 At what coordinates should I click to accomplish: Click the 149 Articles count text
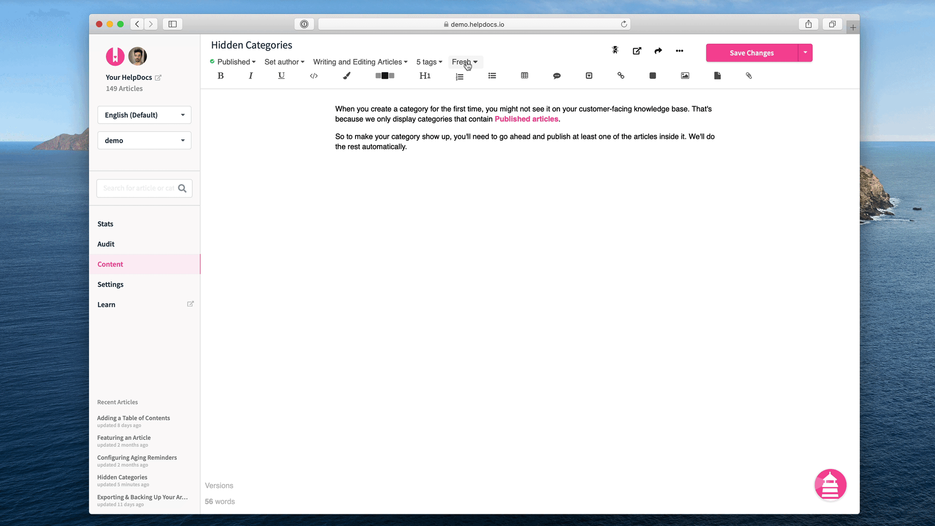pyautogui.click(x=124, y=89)
